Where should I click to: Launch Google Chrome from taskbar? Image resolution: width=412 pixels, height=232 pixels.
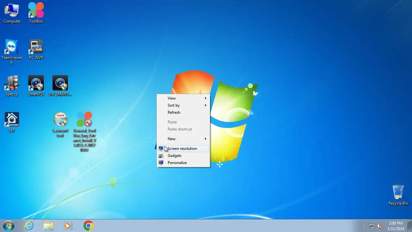coord(88,226)
